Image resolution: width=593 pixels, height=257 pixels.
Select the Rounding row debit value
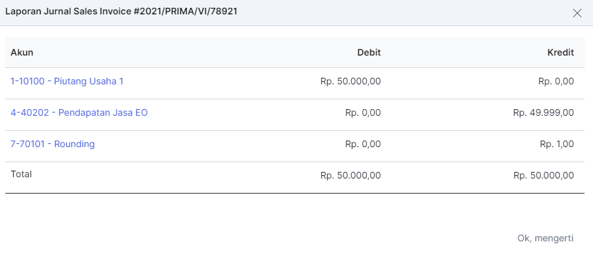363,145
